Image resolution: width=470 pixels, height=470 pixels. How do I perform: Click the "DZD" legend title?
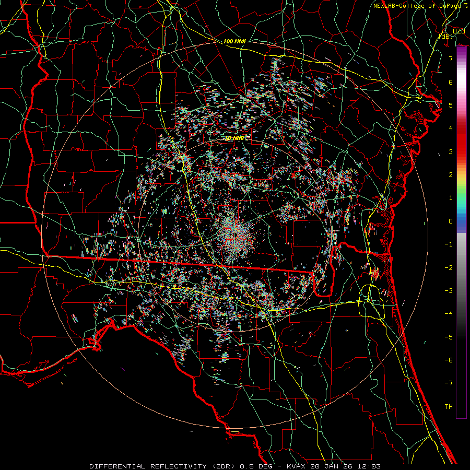tap(459, 31)
